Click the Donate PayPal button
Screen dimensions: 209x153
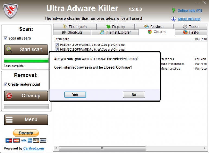(26, 133)
